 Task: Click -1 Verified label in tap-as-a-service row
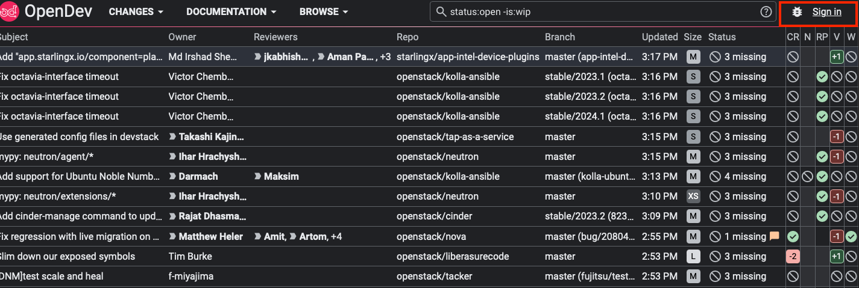pos(836,137)
